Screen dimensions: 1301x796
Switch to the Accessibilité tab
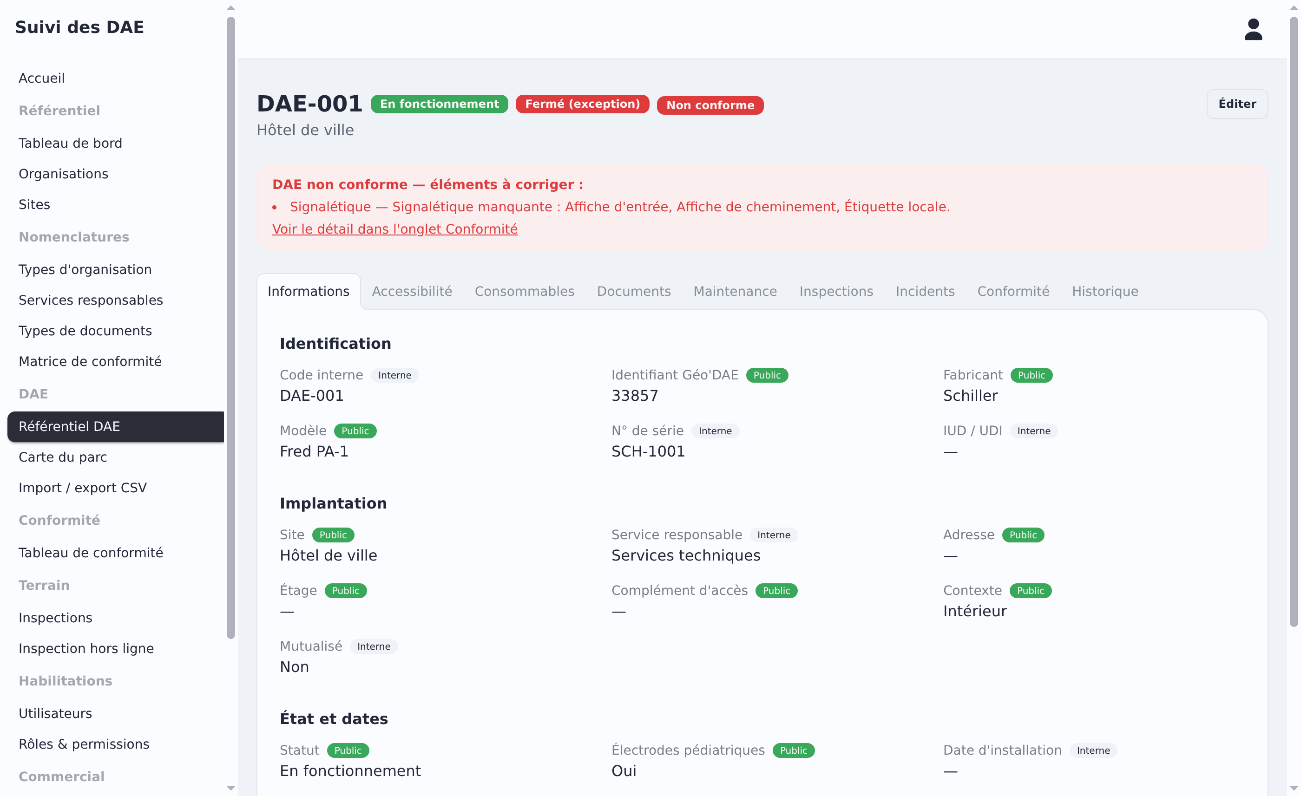(x=412, y=291)
